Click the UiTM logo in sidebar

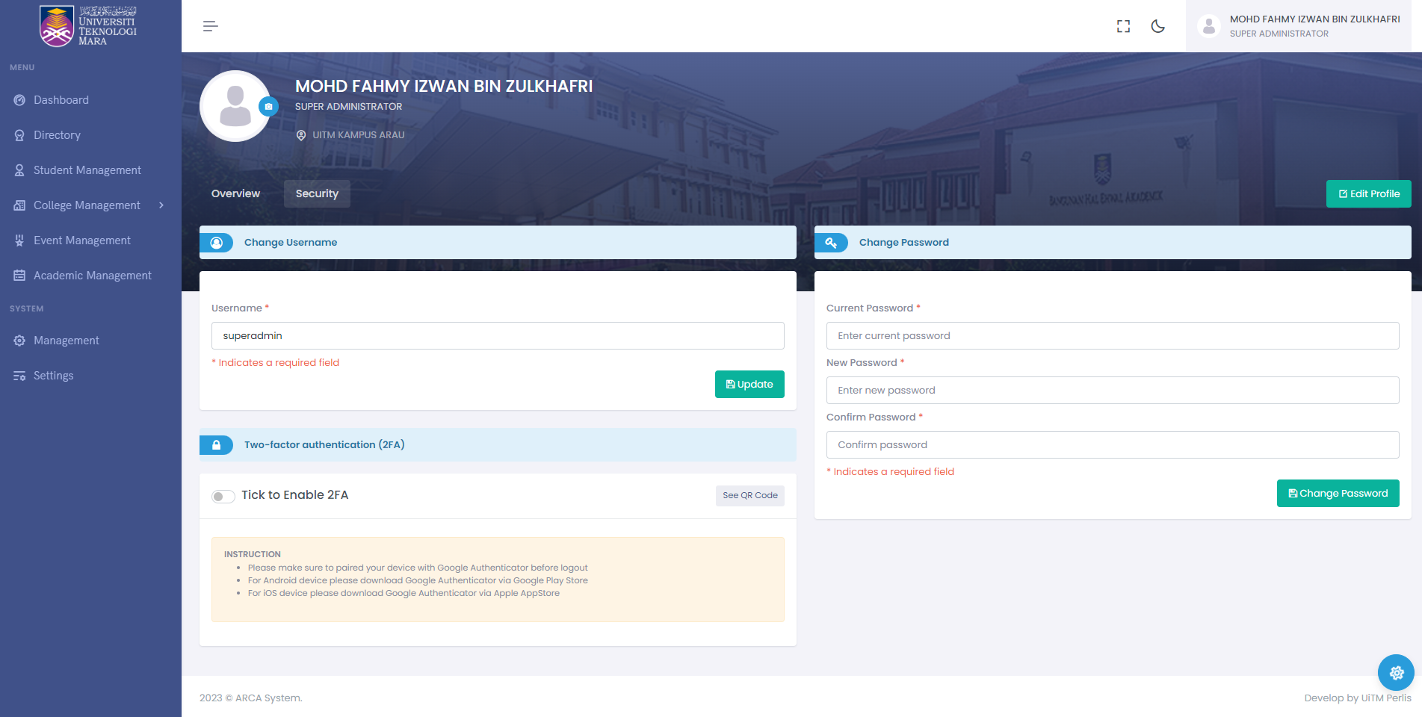point(89,26)
